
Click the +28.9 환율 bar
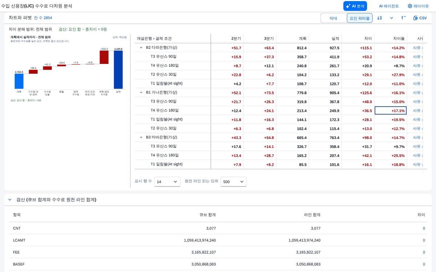click(61, 65)
